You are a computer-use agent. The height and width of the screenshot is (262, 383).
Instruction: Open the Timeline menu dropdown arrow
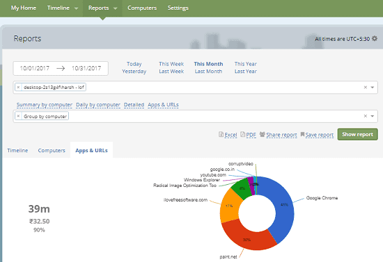pyautogui.click(x=76, y=8)
